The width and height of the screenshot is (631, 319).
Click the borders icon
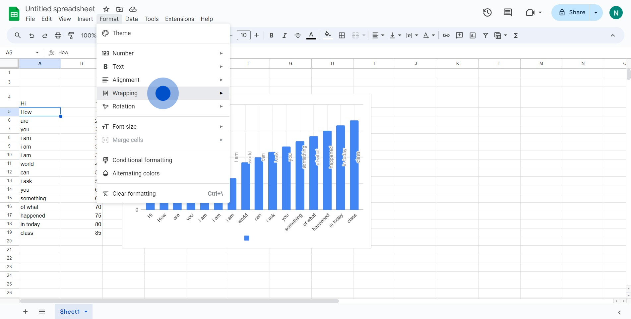342,35
